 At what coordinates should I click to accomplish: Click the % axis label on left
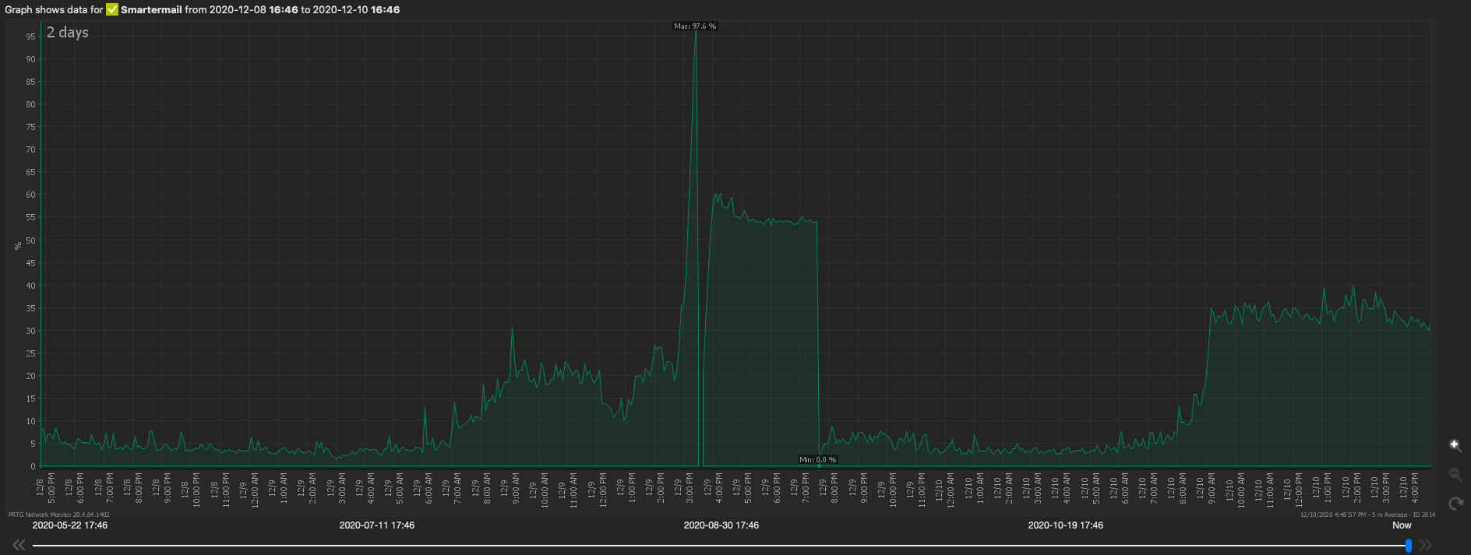[18, 246]
